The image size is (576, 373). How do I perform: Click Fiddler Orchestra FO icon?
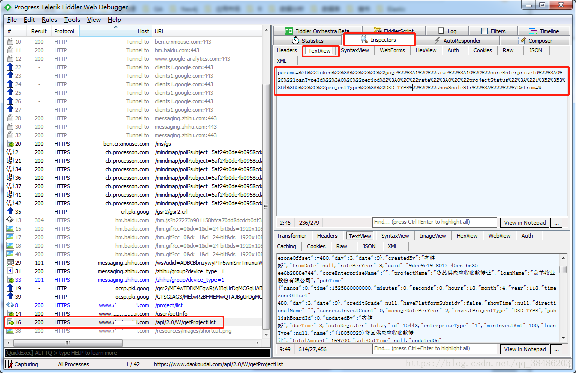pos(289,31)
